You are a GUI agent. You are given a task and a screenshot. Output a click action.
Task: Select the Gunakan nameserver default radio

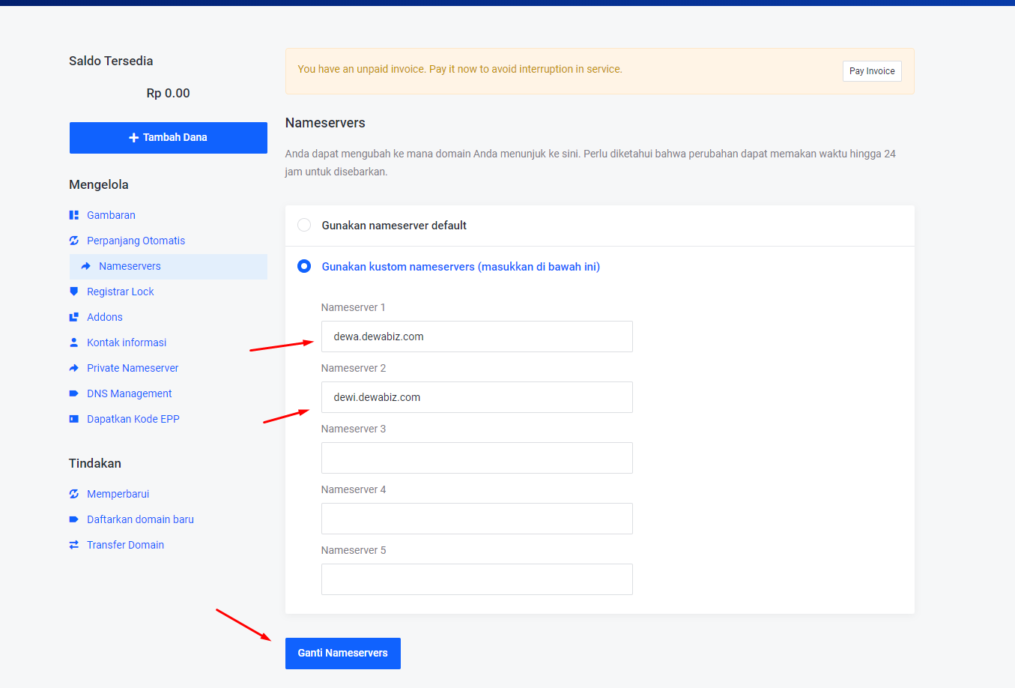click(304, 226)
